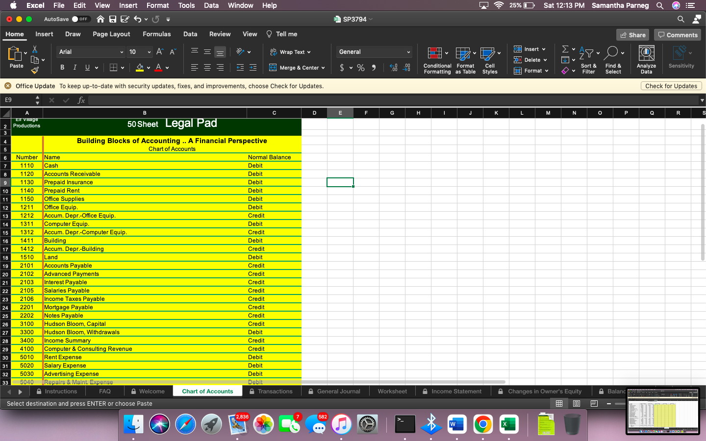The image size is (706, 441).
Task: Click Tell me search
Action: point(282,34)
